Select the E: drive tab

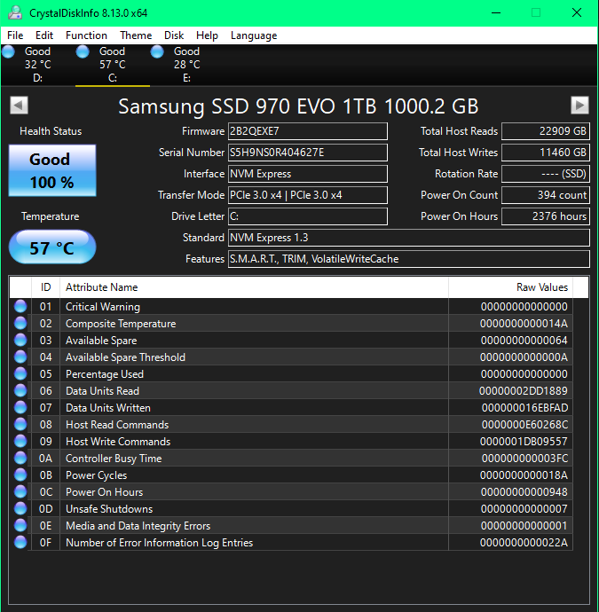[186, 65]
